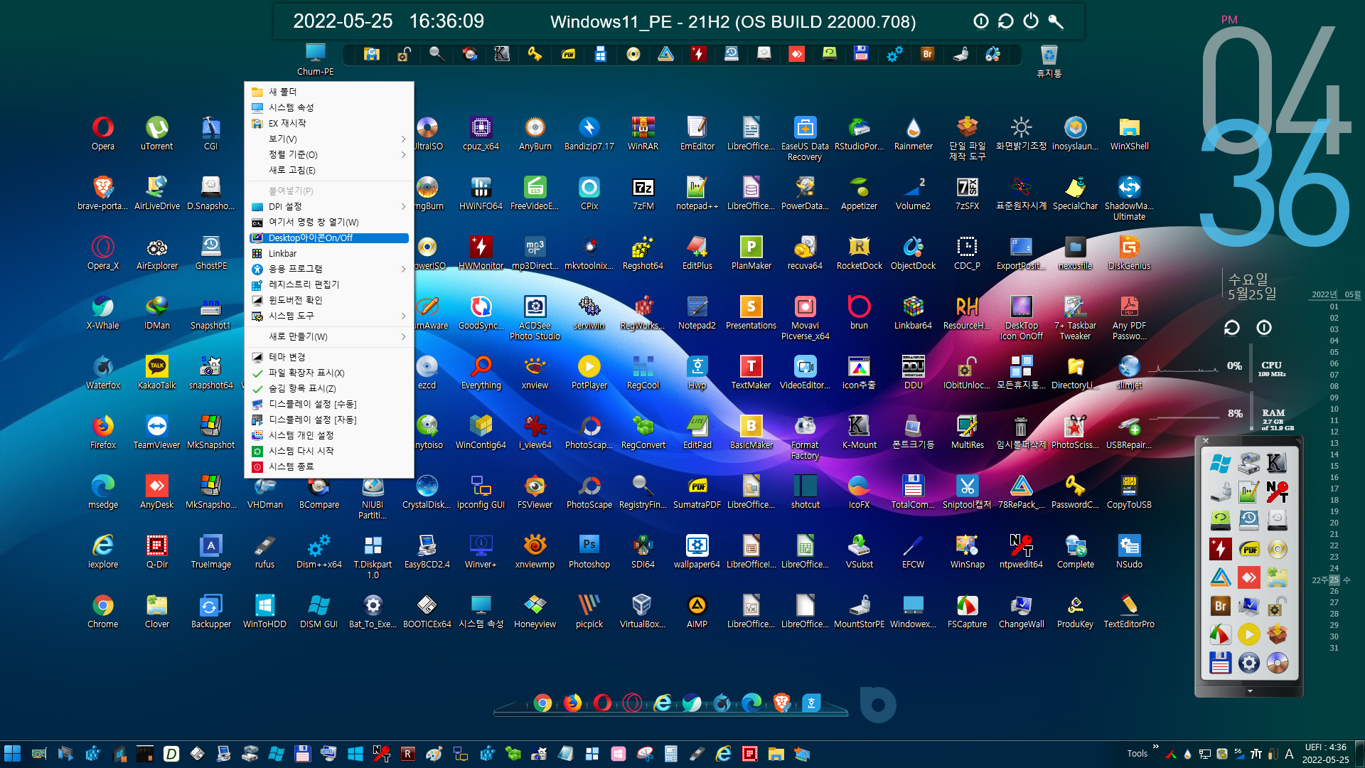Launch WinRAR from the desktop

[643, 133]
